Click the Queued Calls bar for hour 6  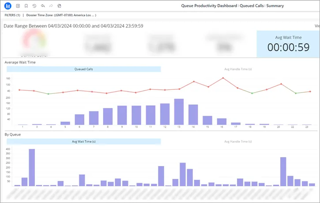(79, 119)
